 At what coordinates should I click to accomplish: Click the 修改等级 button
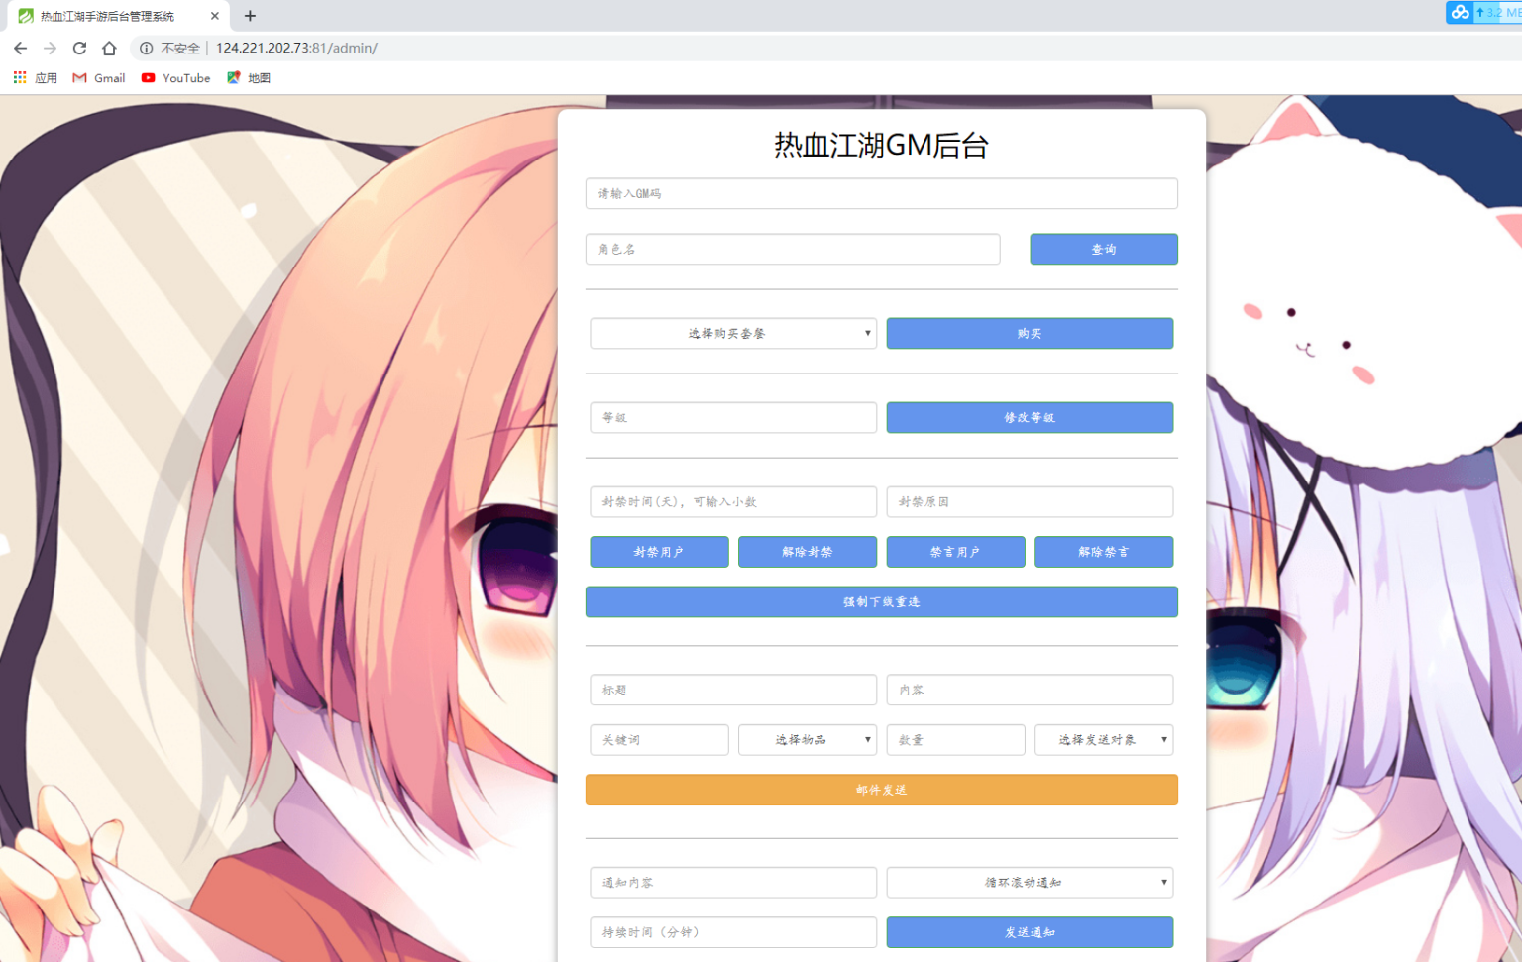[x=1030, y=417]
